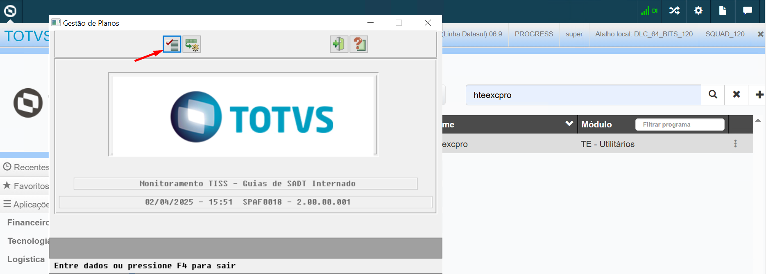Image resolution: width=766 pixels, height=274 pixels.
Task: Expand the chevron in the name column header
Action: [569, 124]
